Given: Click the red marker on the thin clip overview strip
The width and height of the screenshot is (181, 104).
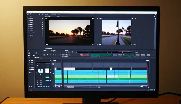Looking at the screenshot, I should 84,55.
